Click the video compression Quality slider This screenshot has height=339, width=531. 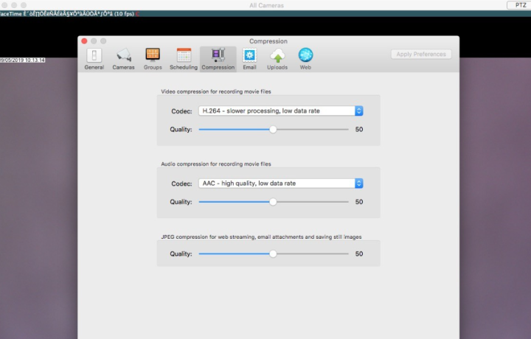[x=274, y=129]
